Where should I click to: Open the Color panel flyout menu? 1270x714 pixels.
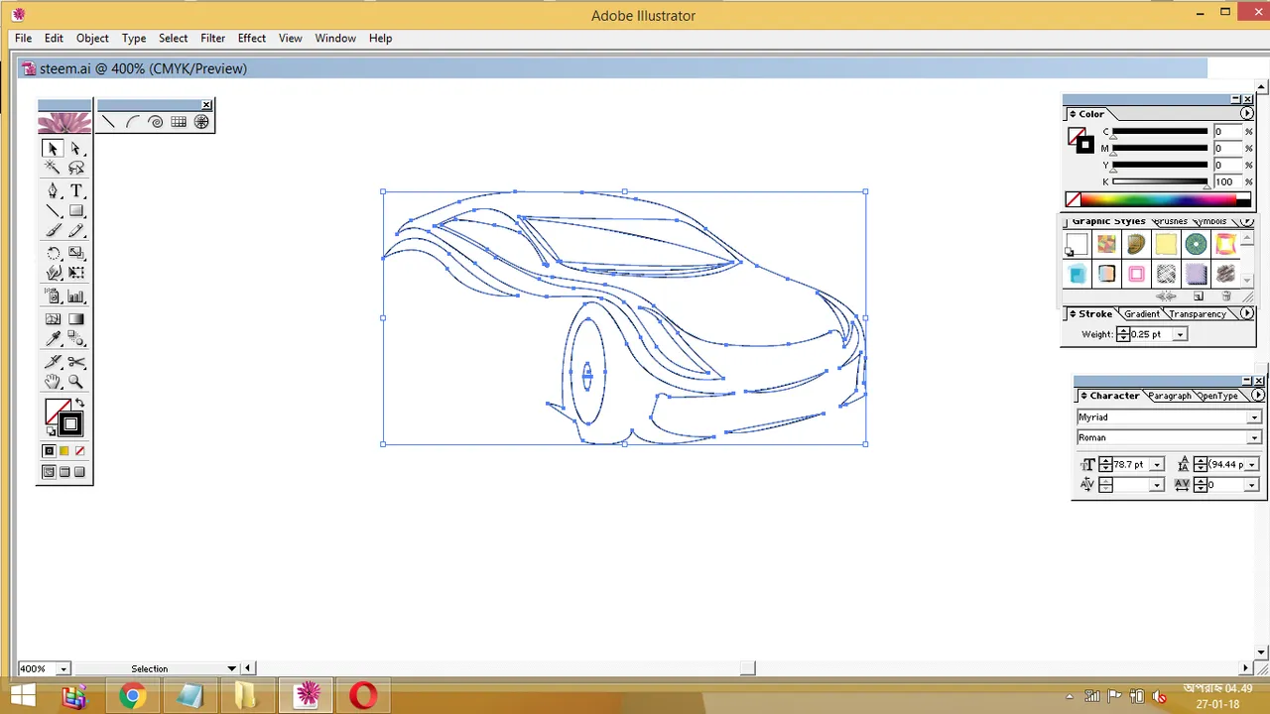click(1247, 114)
